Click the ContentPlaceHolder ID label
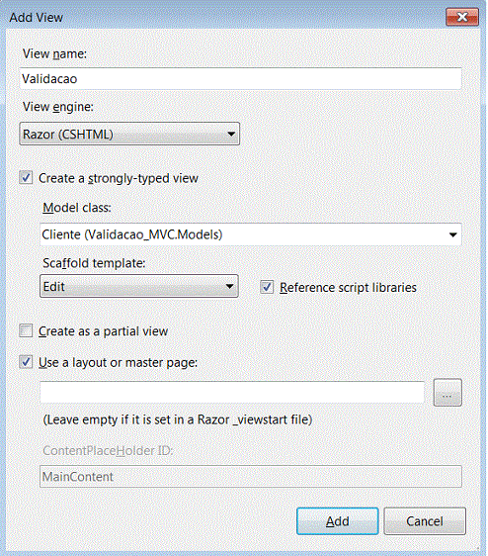 [x=108, y=451]
